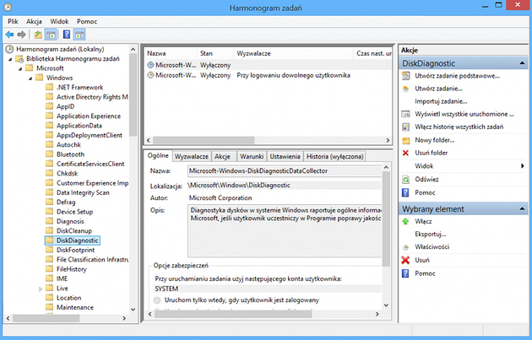This screenshot has height=340, width=532.
Task: Click the Pomoc icon under Wybrany element
Action: pos(405,273)
